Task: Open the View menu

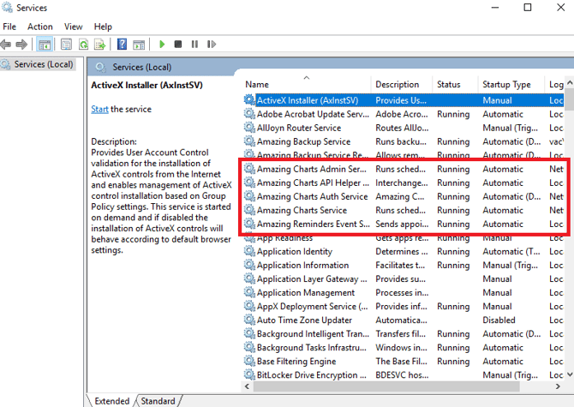Action: tap(73, 27)
